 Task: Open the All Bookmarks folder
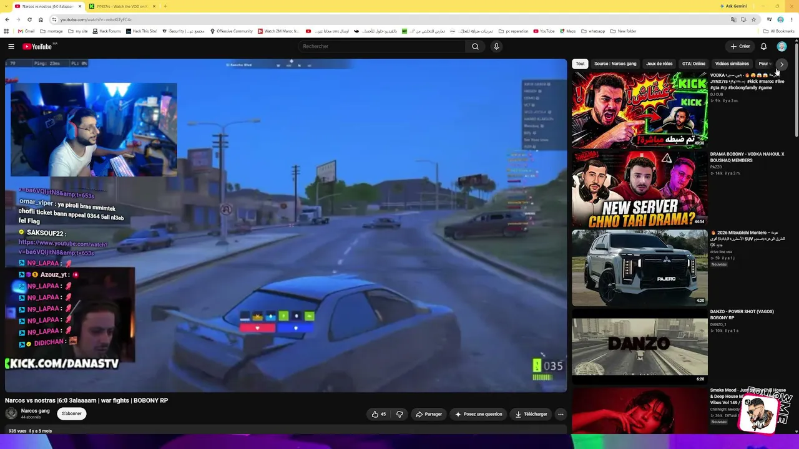point(778,31)
